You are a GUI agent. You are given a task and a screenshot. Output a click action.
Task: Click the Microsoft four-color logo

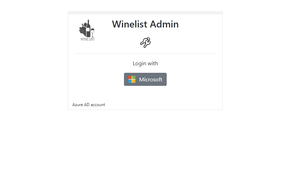pyautogui.click(x=132, y=79)
